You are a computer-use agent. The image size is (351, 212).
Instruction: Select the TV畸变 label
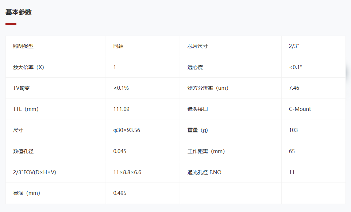click(x=21, y=88)
